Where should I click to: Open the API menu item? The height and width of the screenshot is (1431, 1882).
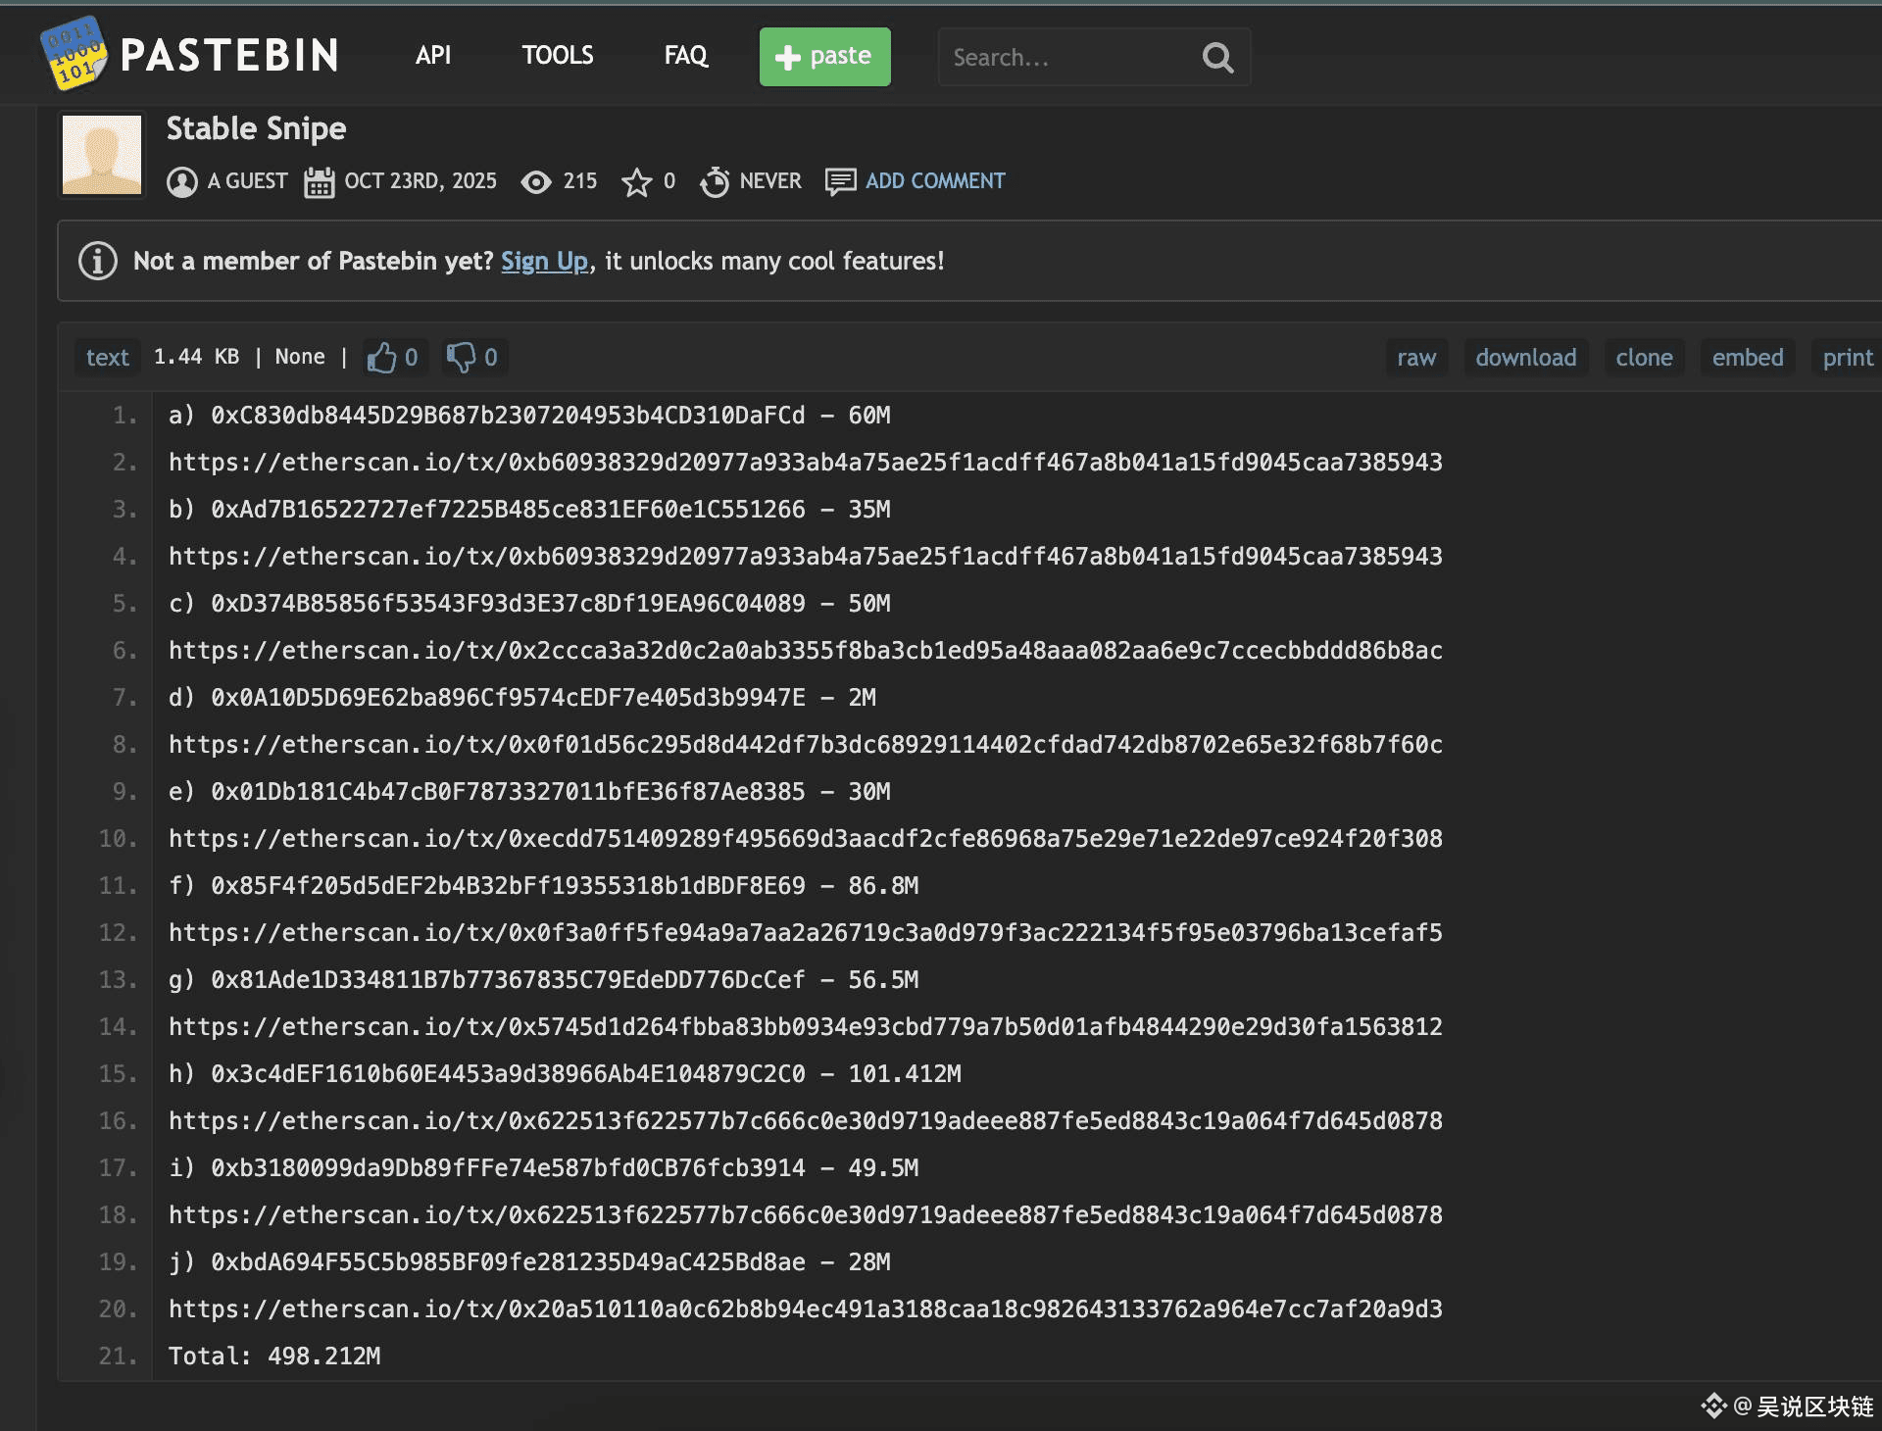(432, 56)
